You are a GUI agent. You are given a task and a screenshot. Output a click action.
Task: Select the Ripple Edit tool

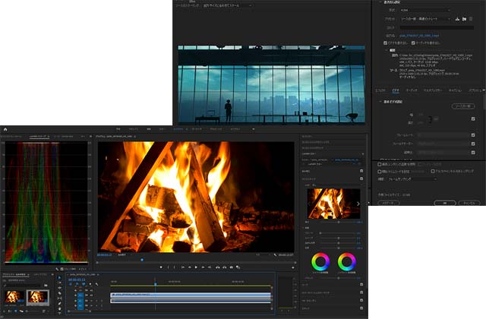[59, 288]
